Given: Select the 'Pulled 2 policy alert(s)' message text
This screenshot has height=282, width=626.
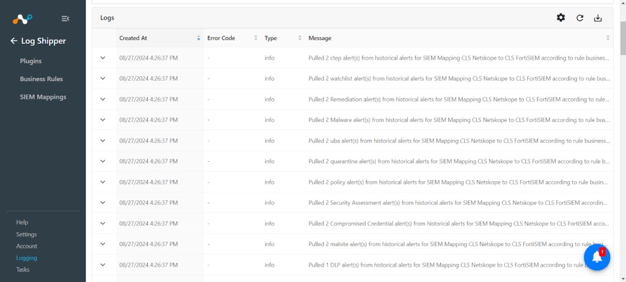Looking at the screenshot, I should pyautogui.click(x=459, y=182).
